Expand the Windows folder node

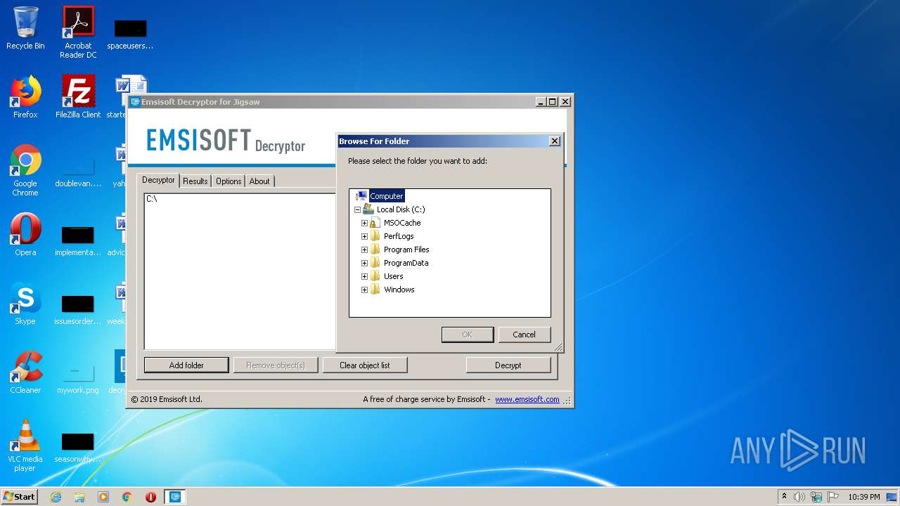tap(364, 290)
